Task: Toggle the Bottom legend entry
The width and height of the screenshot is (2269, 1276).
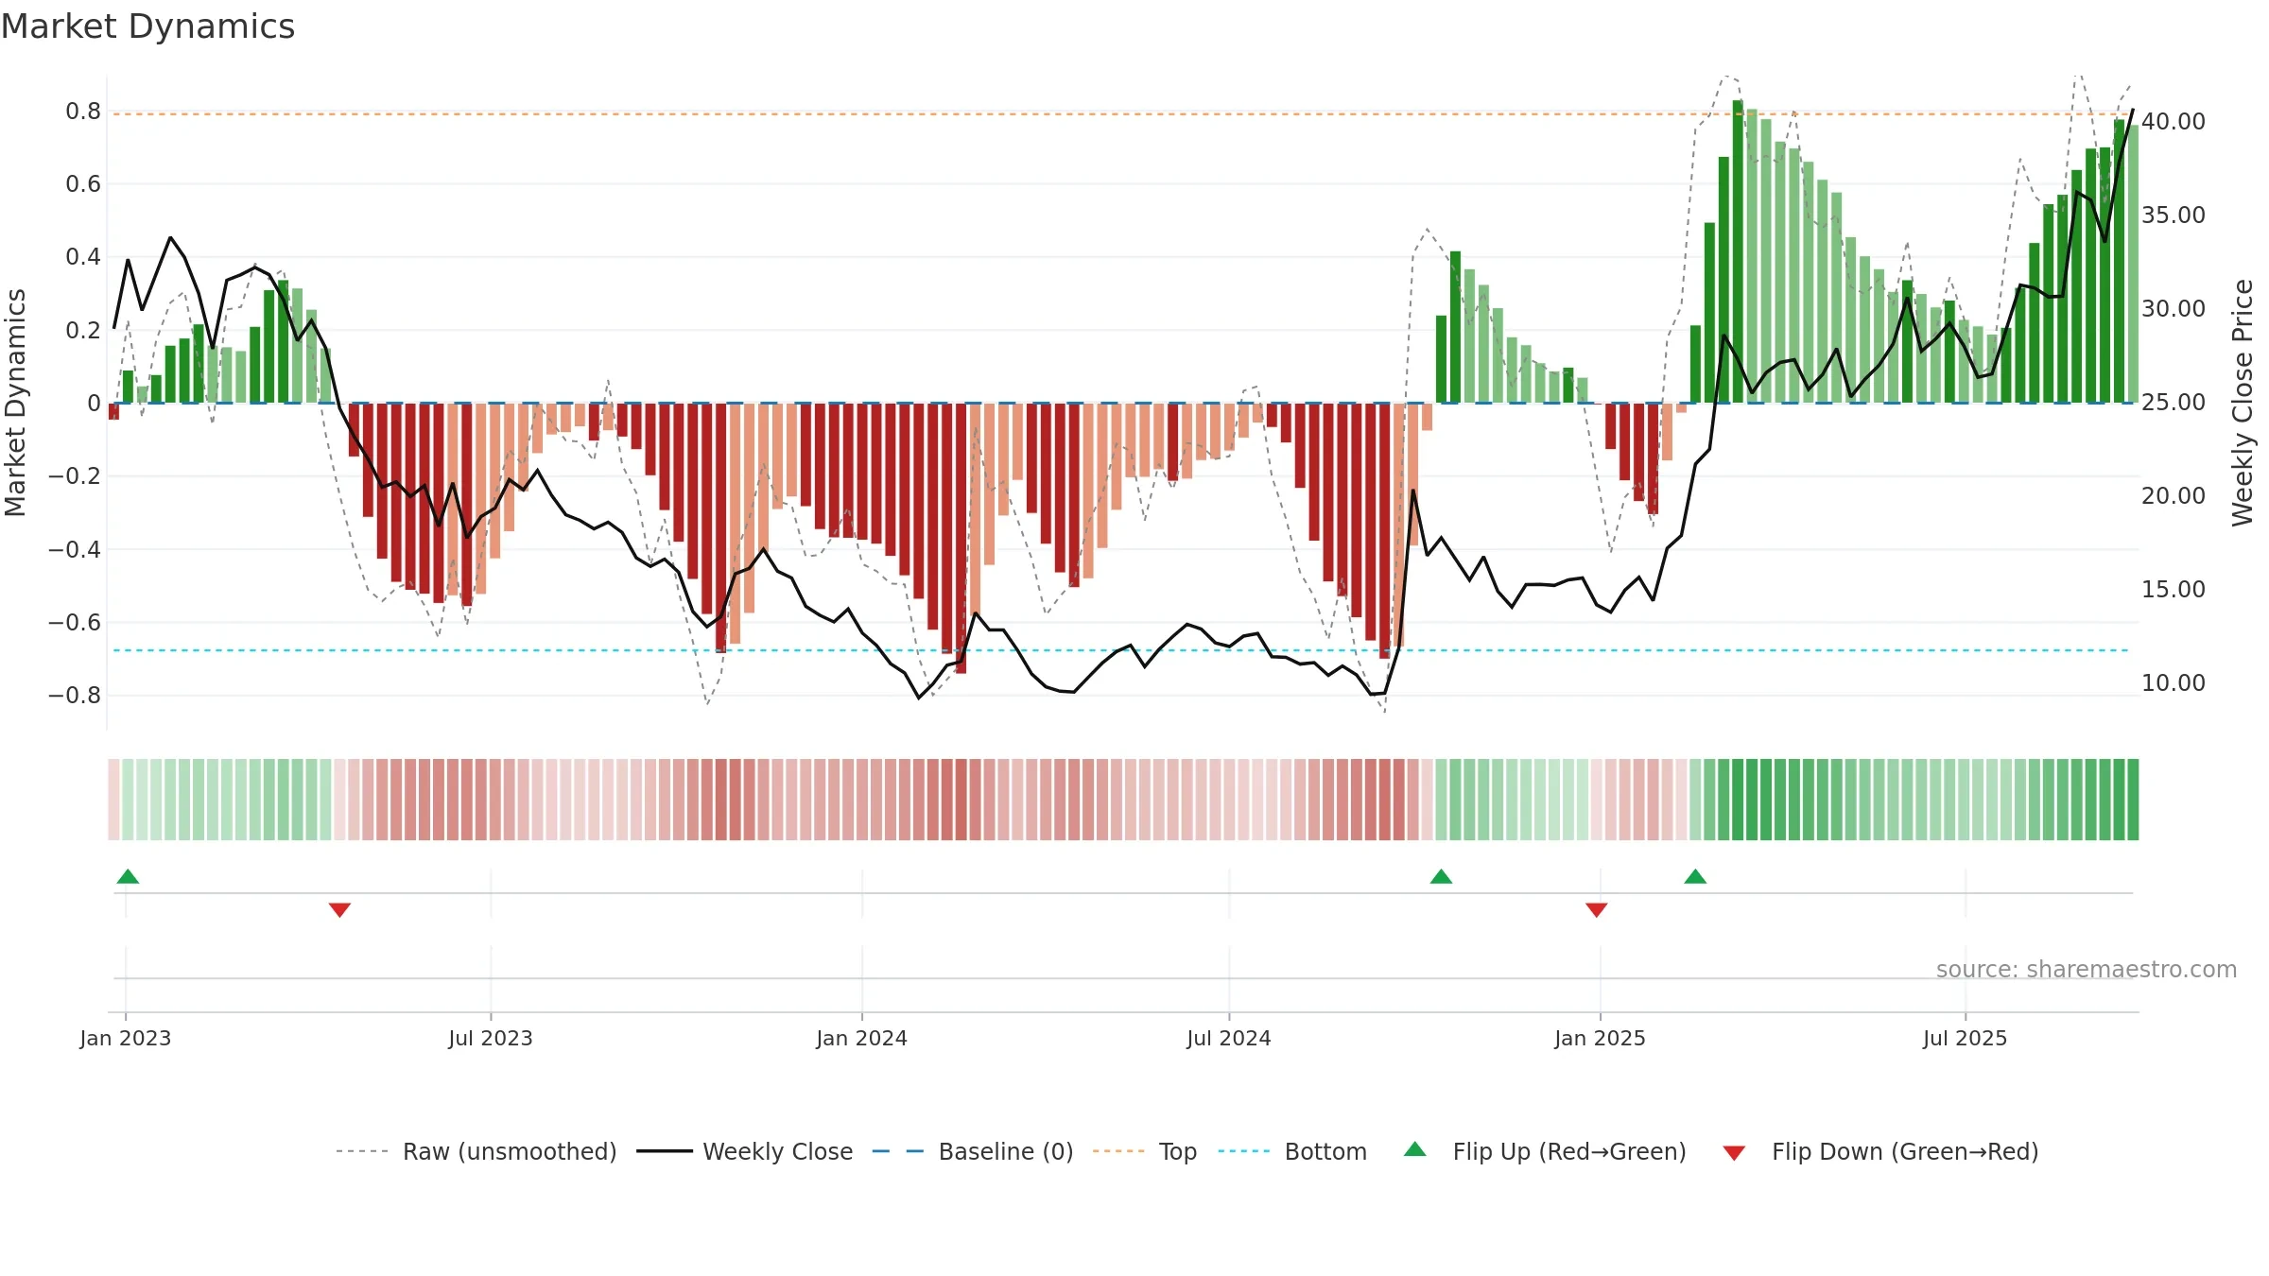Action: [x=1292, y=1151]
